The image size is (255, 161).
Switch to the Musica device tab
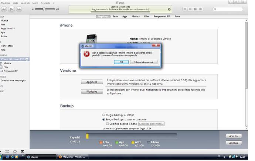tap(136, 17)
